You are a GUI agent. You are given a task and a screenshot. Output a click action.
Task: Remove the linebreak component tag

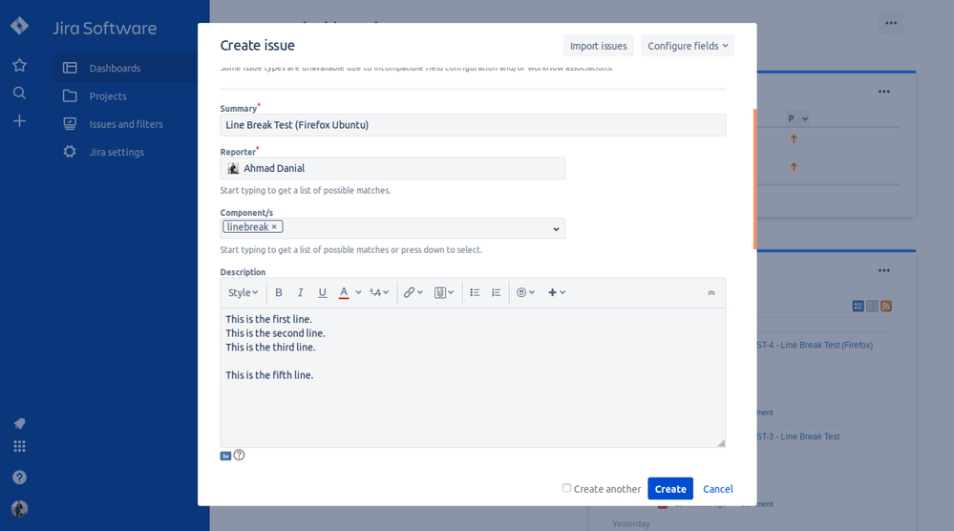point(274,227)
